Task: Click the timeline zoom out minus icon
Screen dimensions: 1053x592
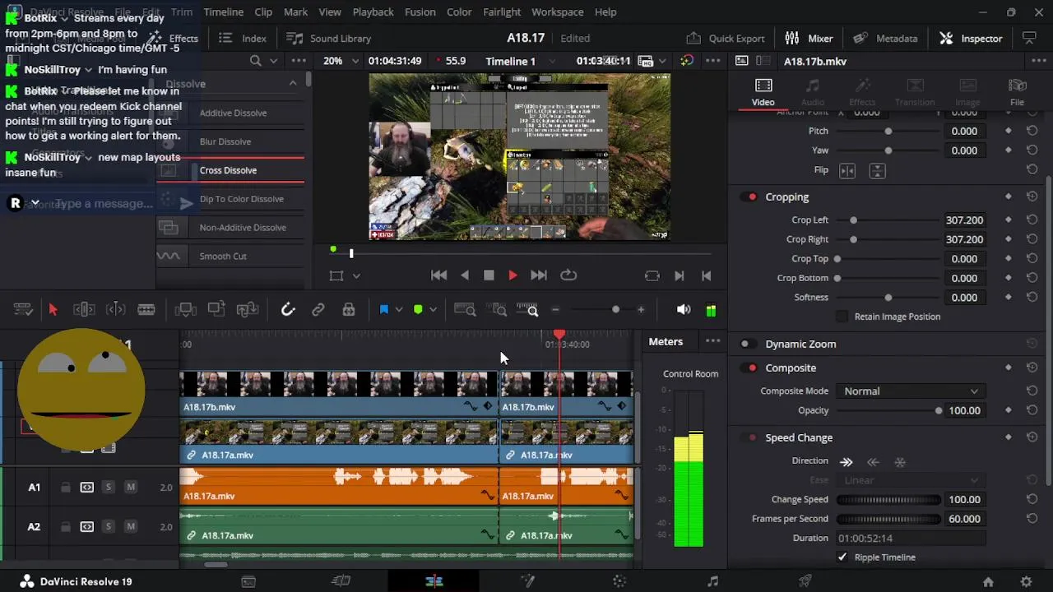Action: [555, 309]
